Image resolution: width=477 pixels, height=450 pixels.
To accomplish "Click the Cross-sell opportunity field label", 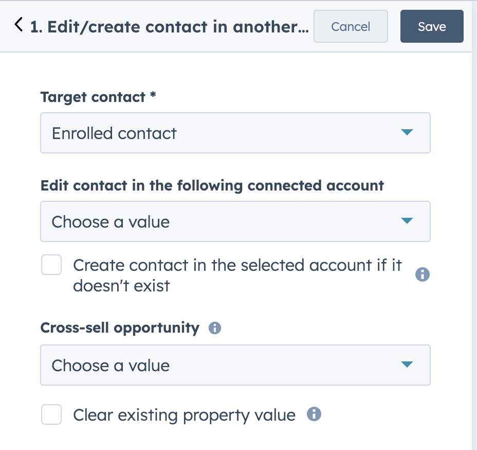I will click(x=120, y=328).
